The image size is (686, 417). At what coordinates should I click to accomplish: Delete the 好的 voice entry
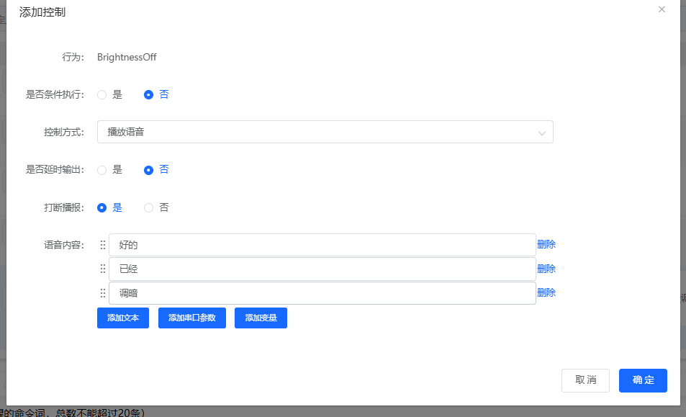point(546,245)
